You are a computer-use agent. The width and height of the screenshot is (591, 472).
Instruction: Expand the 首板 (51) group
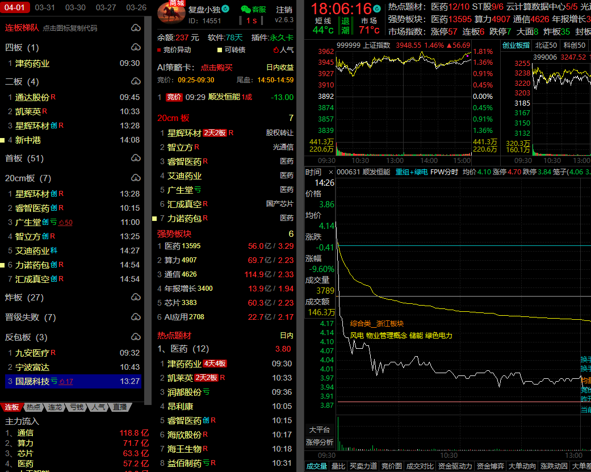coord(24,158)
